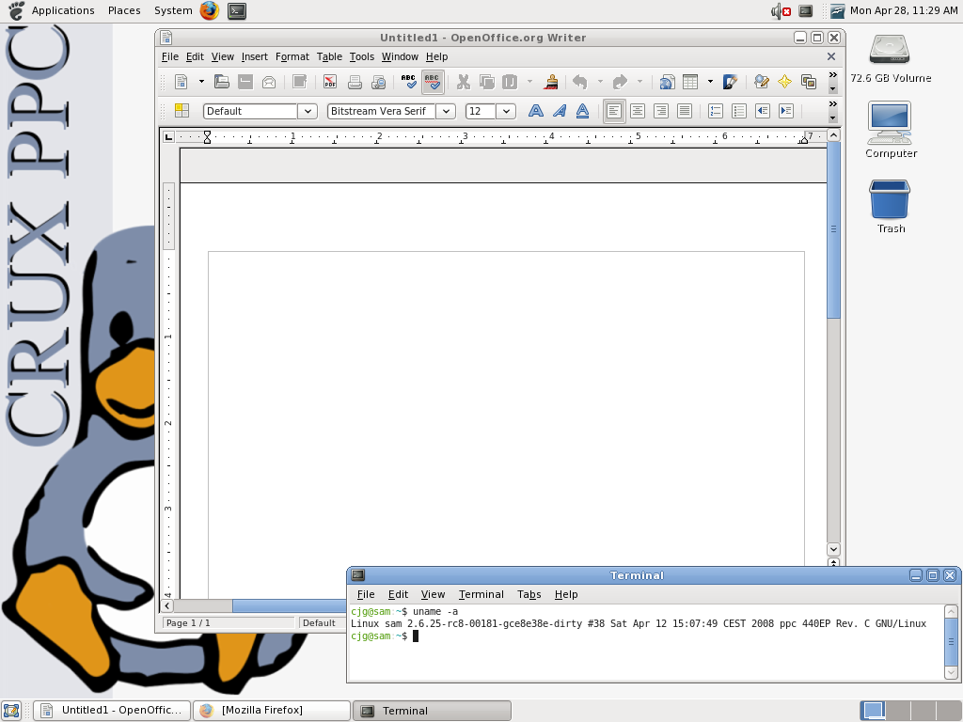The width and height of the screenshot is (963, 722).
Task: Expand the Bitstream Vera Serif font dropdown
Action: coord(447,111)
